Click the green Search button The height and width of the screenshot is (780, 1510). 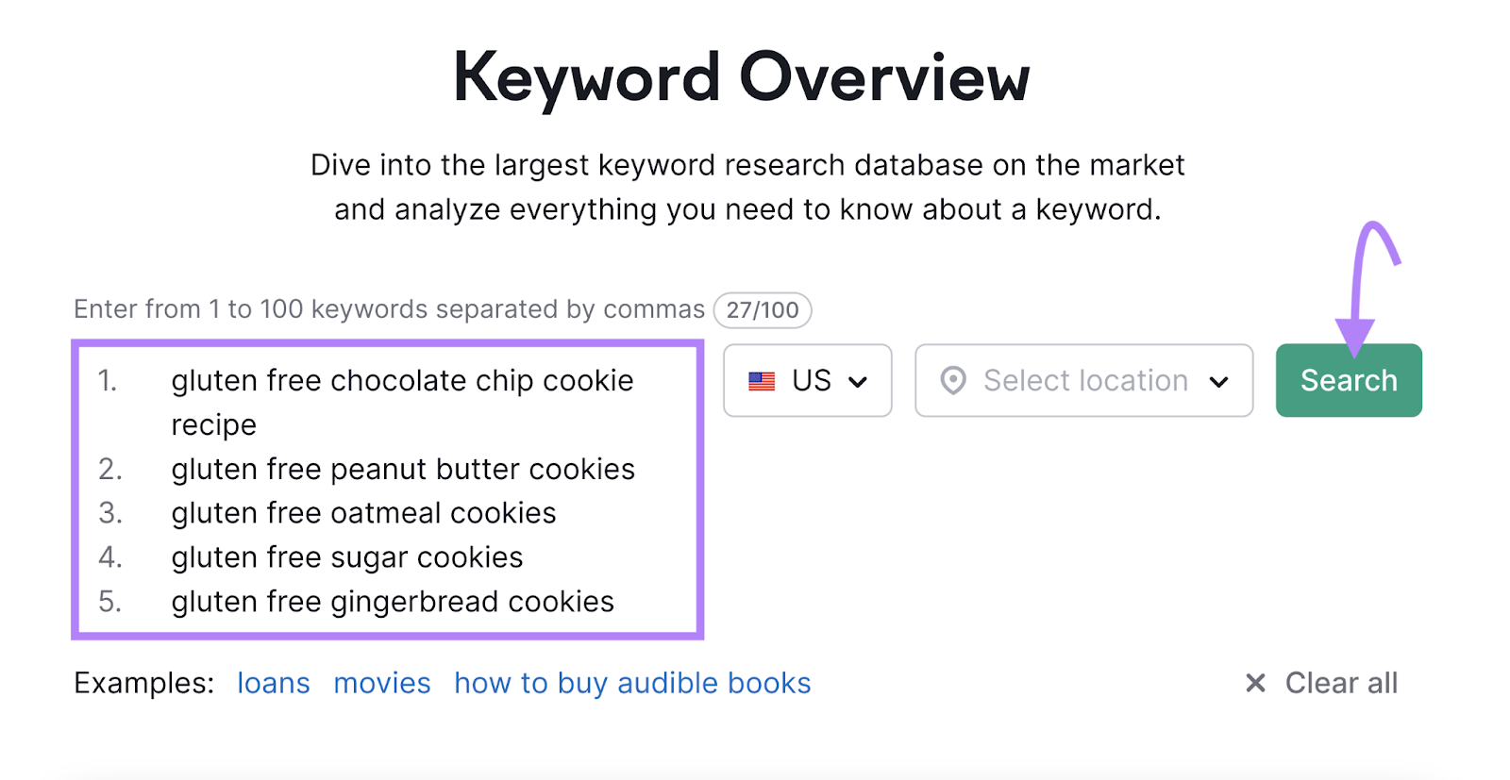tap(1348, 380)
